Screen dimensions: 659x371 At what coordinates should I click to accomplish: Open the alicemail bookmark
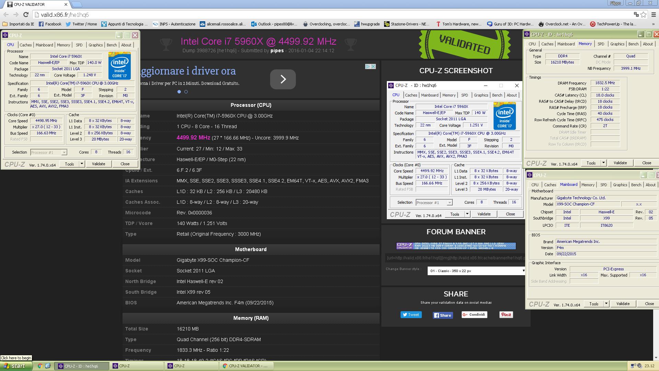pos(223,24)
